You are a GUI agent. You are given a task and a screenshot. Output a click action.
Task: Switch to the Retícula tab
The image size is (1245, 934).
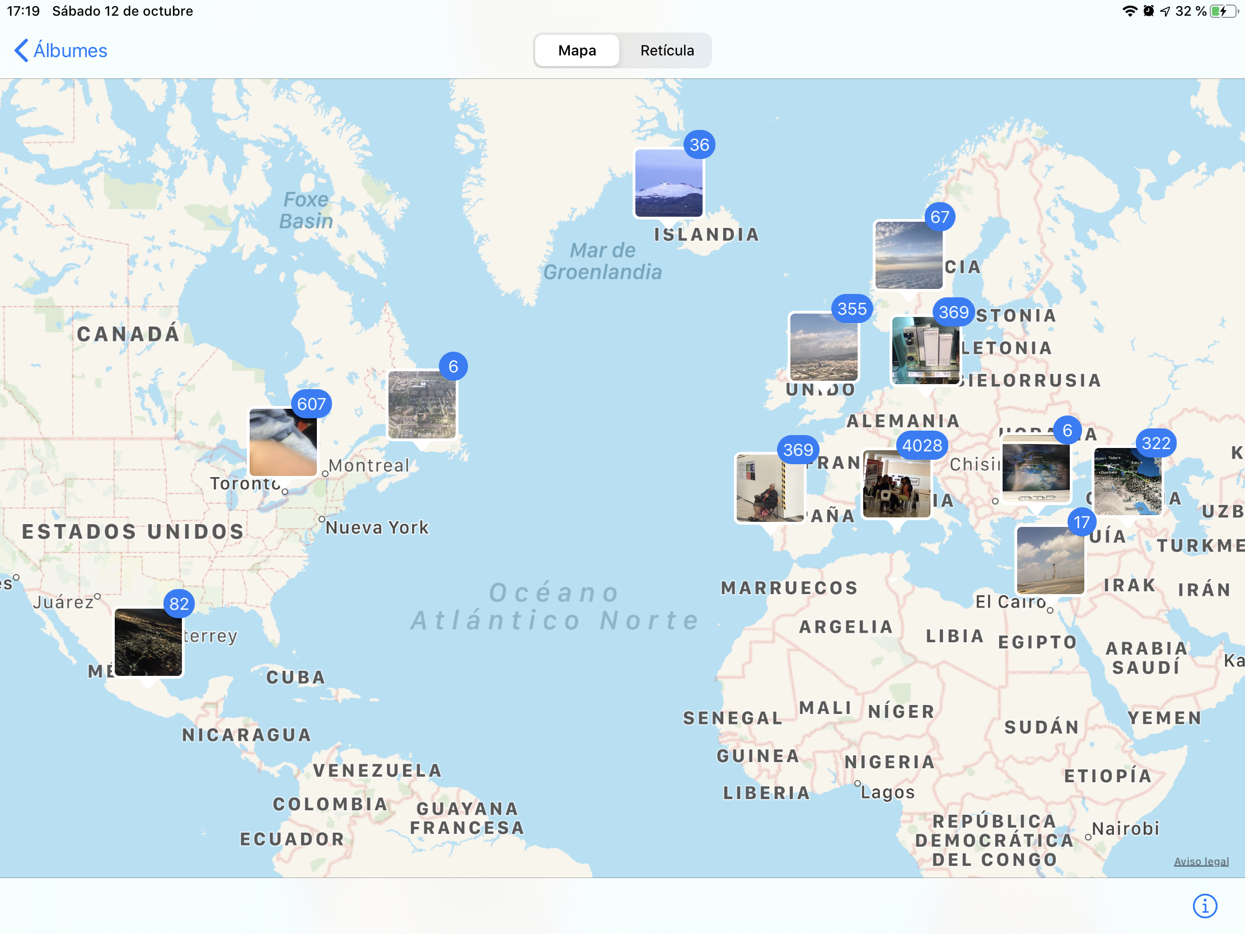tap(666, 50)
